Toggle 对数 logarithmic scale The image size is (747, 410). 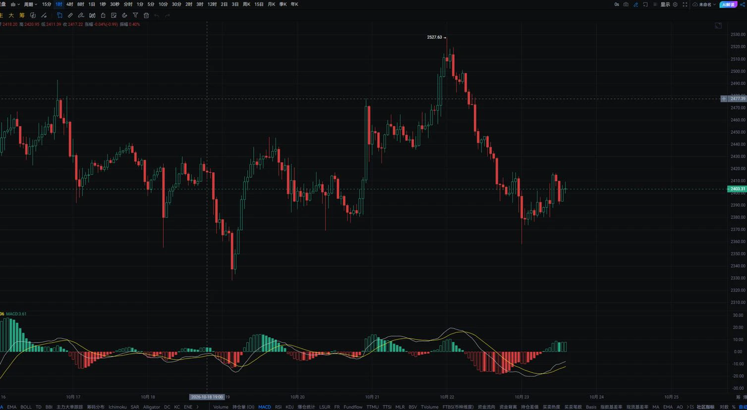[x=724, y=407]
